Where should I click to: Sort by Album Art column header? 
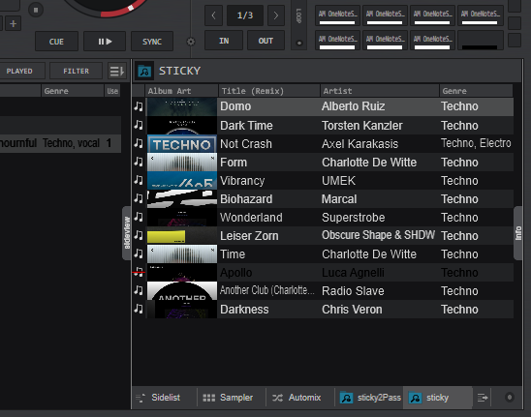(x=182, y=91)
